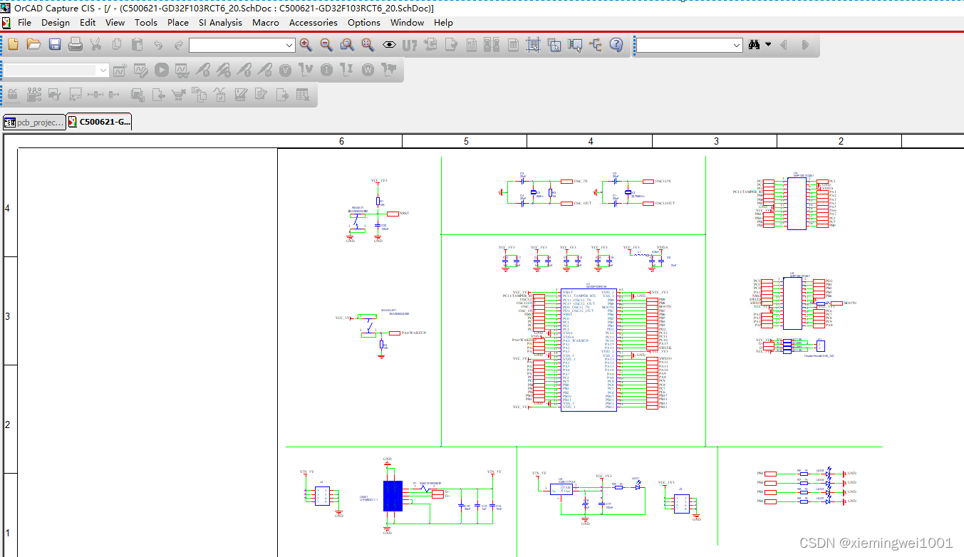Toggle the Snap to Grid icon
This screenshot has height=557, width=964.
pos(532,44)
